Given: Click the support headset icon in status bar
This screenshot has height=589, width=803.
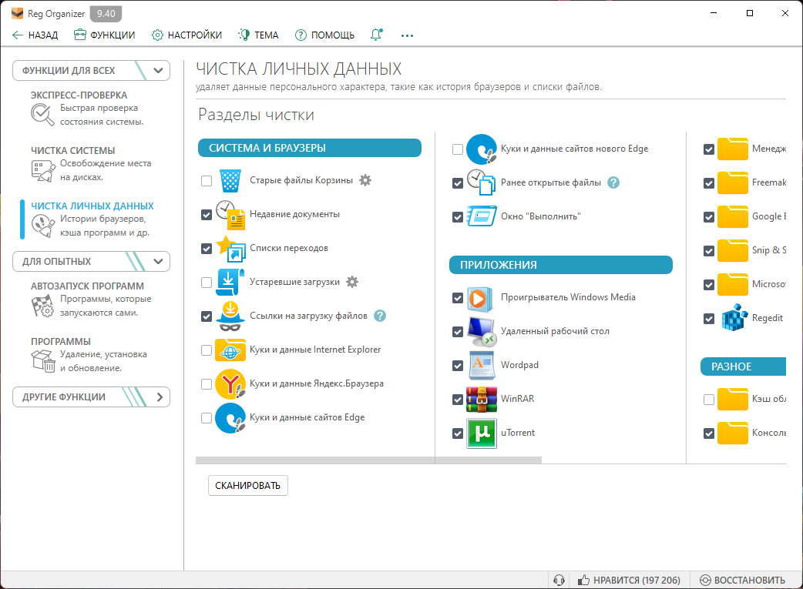Looking at the screenshot, I should pos(559,581).
